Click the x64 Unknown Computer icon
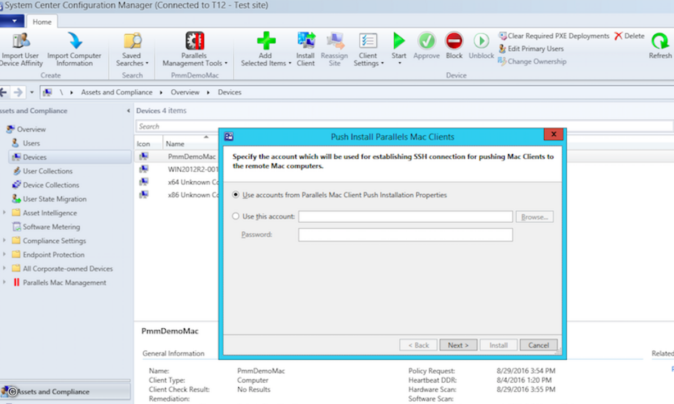 click(x=144, y=182)
